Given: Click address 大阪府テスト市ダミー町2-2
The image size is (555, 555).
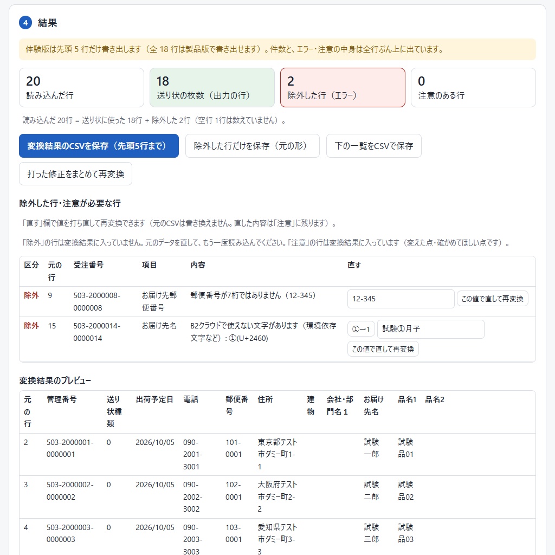Looking at the screenshot, I should pos(277,497).
